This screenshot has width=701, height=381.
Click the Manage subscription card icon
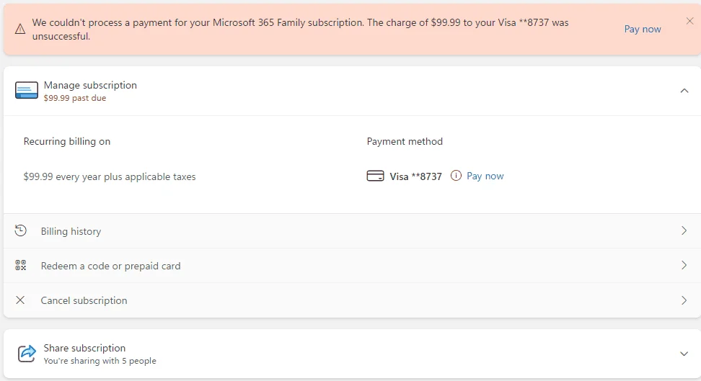coord(27,90)
